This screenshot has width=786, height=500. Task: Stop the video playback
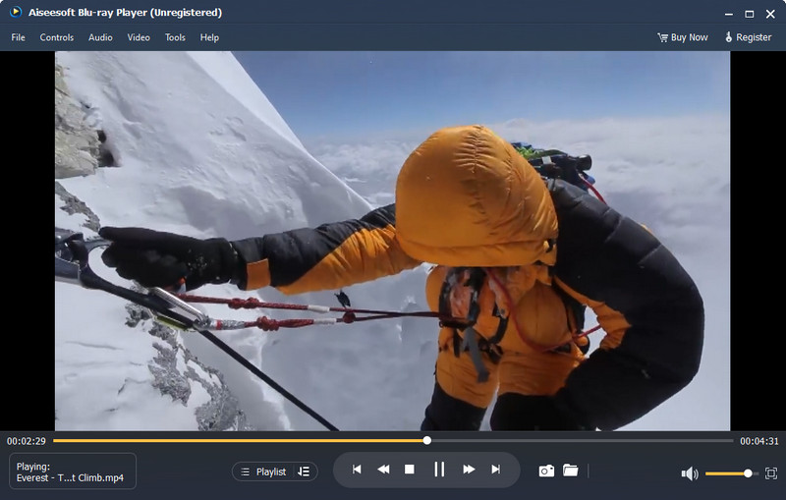[x=410, y=470]
